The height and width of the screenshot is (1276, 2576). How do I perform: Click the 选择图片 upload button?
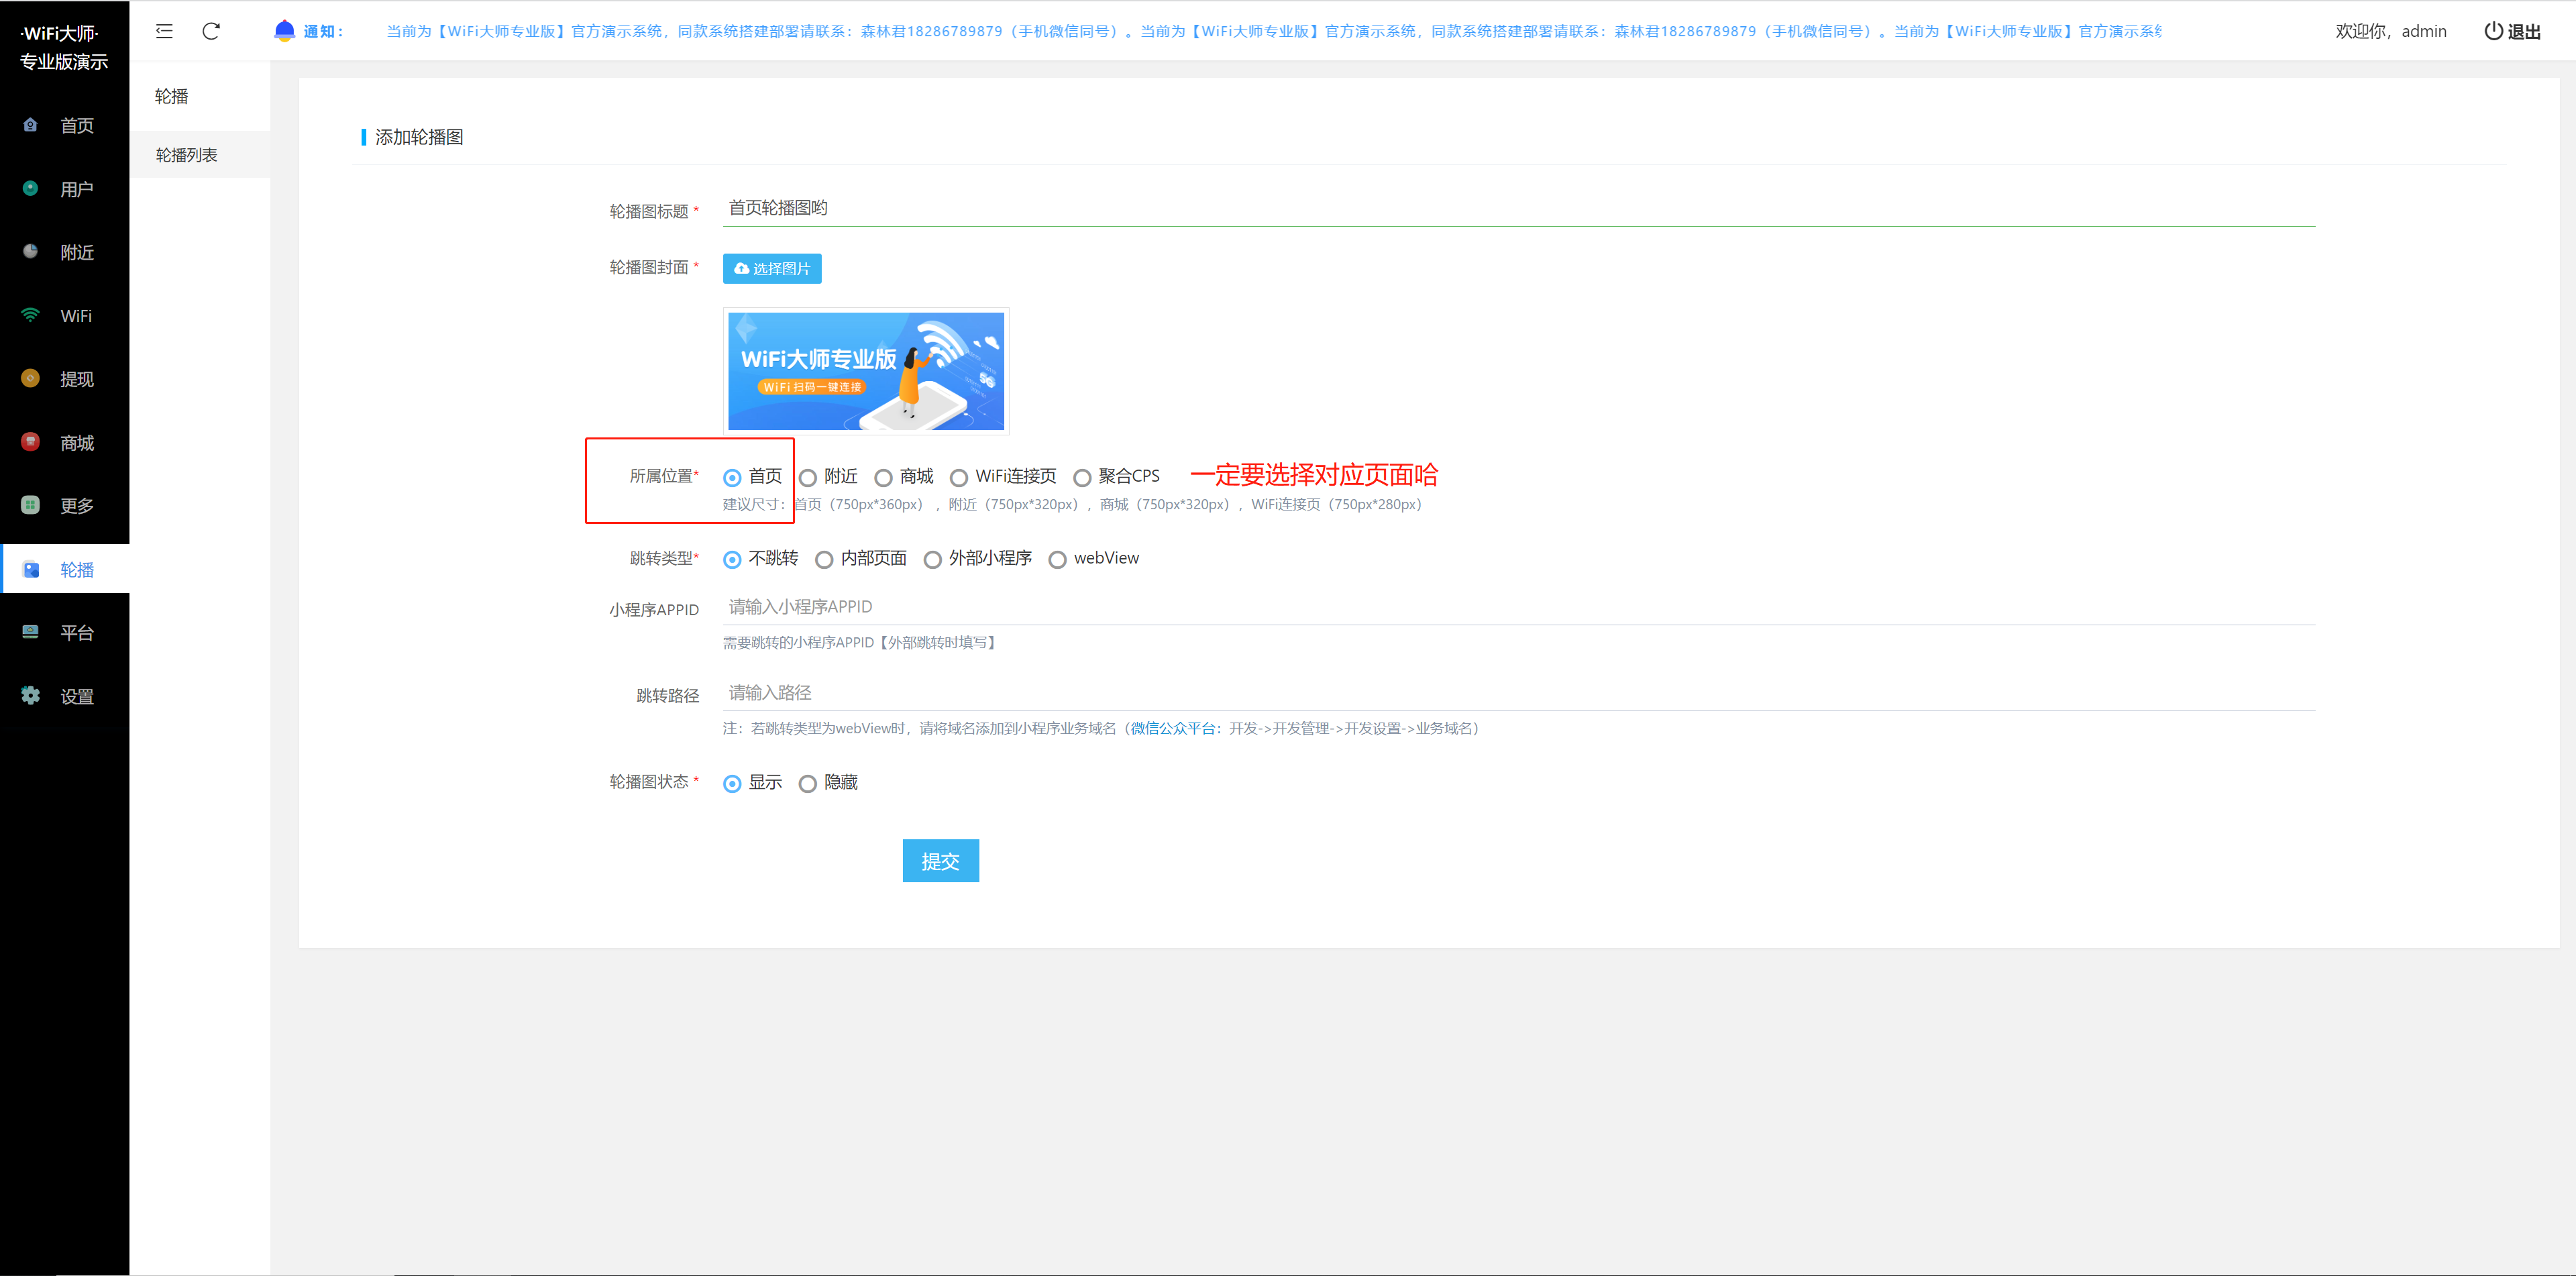click(x=772, y=268)
